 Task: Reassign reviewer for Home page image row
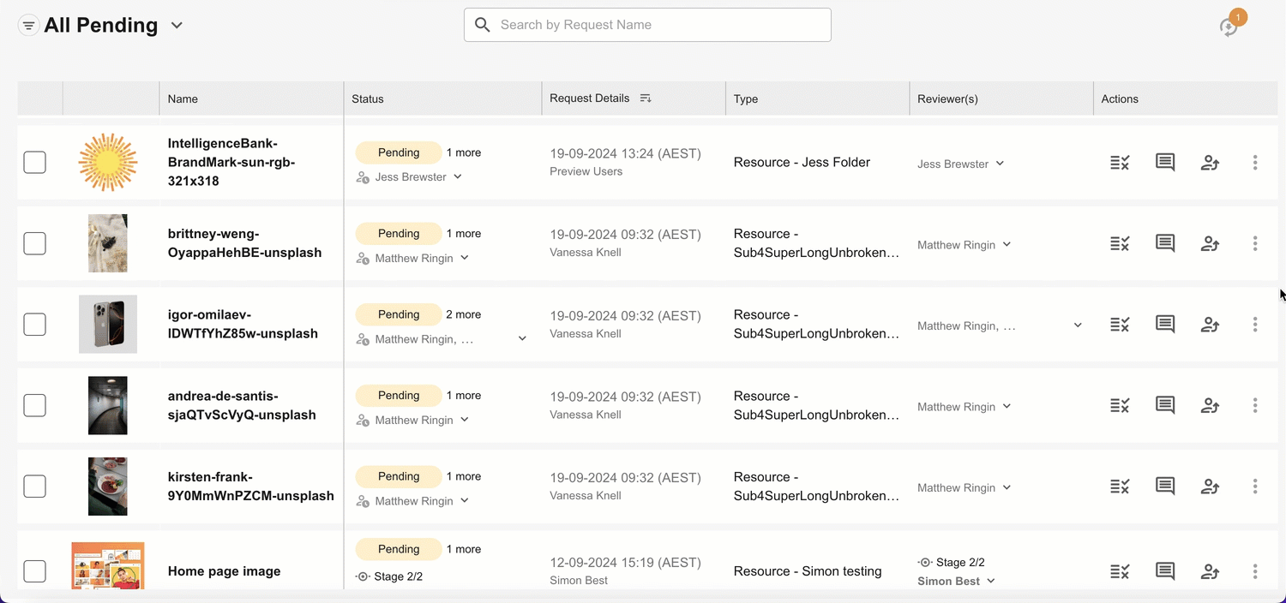click(1210, 571)
